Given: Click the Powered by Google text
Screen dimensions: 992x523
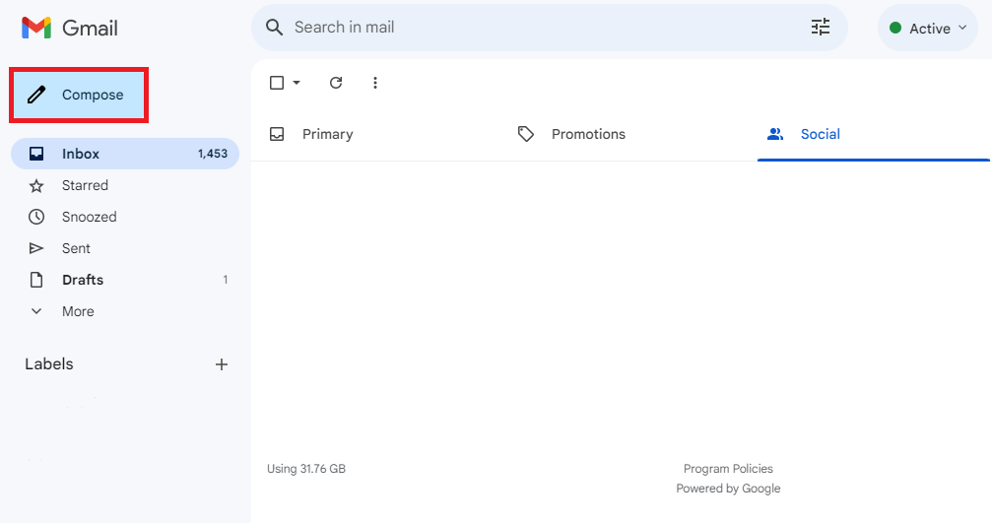Looking at the screenshot, I should pos(728,489).
